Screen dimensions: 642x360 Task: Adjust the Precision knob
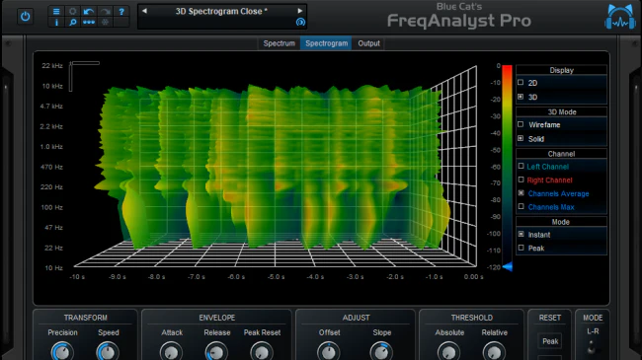point(62,352)
